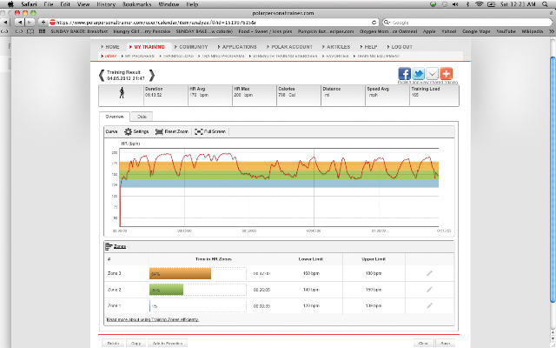Switch to the Data tab
This screenshot has height=348, width=556.
[x=142, y=117]
